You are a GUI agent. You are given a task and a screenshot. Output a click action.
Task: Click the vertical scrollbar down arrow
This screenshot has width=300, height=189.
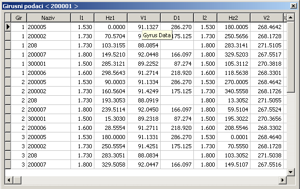coord(290,172)
